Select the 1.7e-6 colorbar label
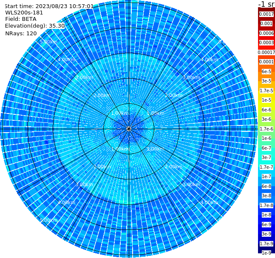Viewport: 275px width, 258px height. 266,129
